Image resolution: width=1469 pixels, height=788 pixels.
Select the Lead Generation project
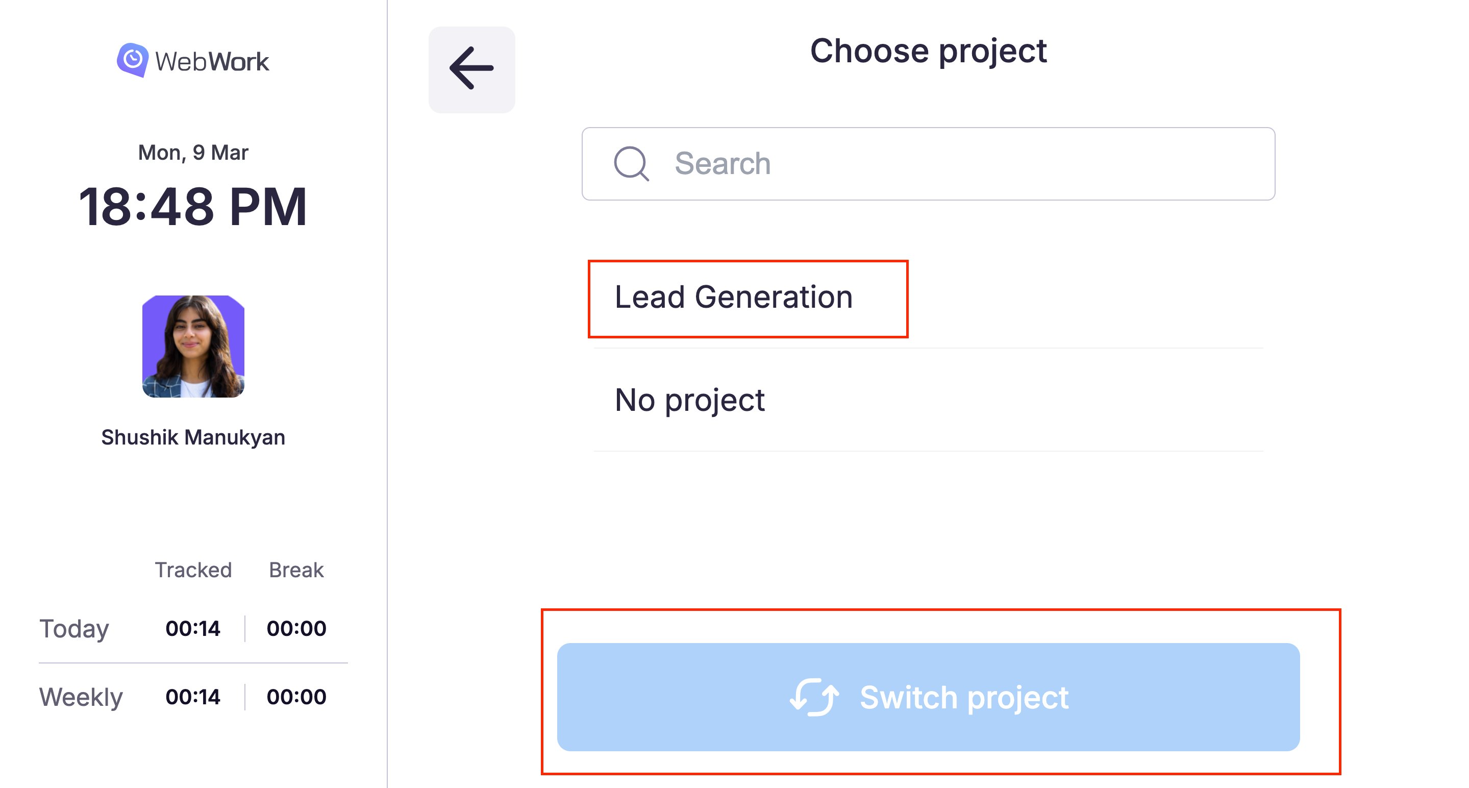(x=733, y=298)
